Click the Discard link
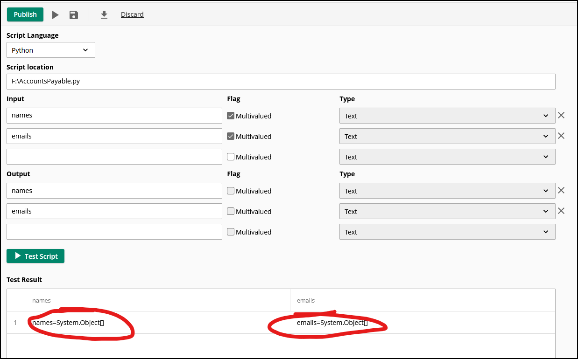Viewport: 578px width, 359px height. point(132,14)
